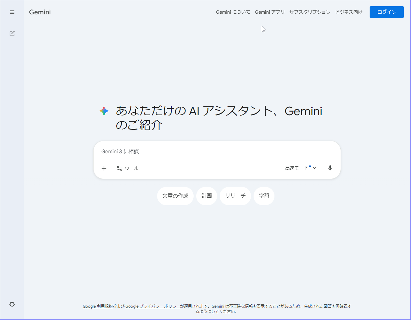Select the 学習 suggestion chip
Viewport: 412px width, 321px height.
pos(264,196)
